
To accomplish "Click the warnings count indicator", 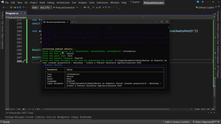I will (24, 109).
